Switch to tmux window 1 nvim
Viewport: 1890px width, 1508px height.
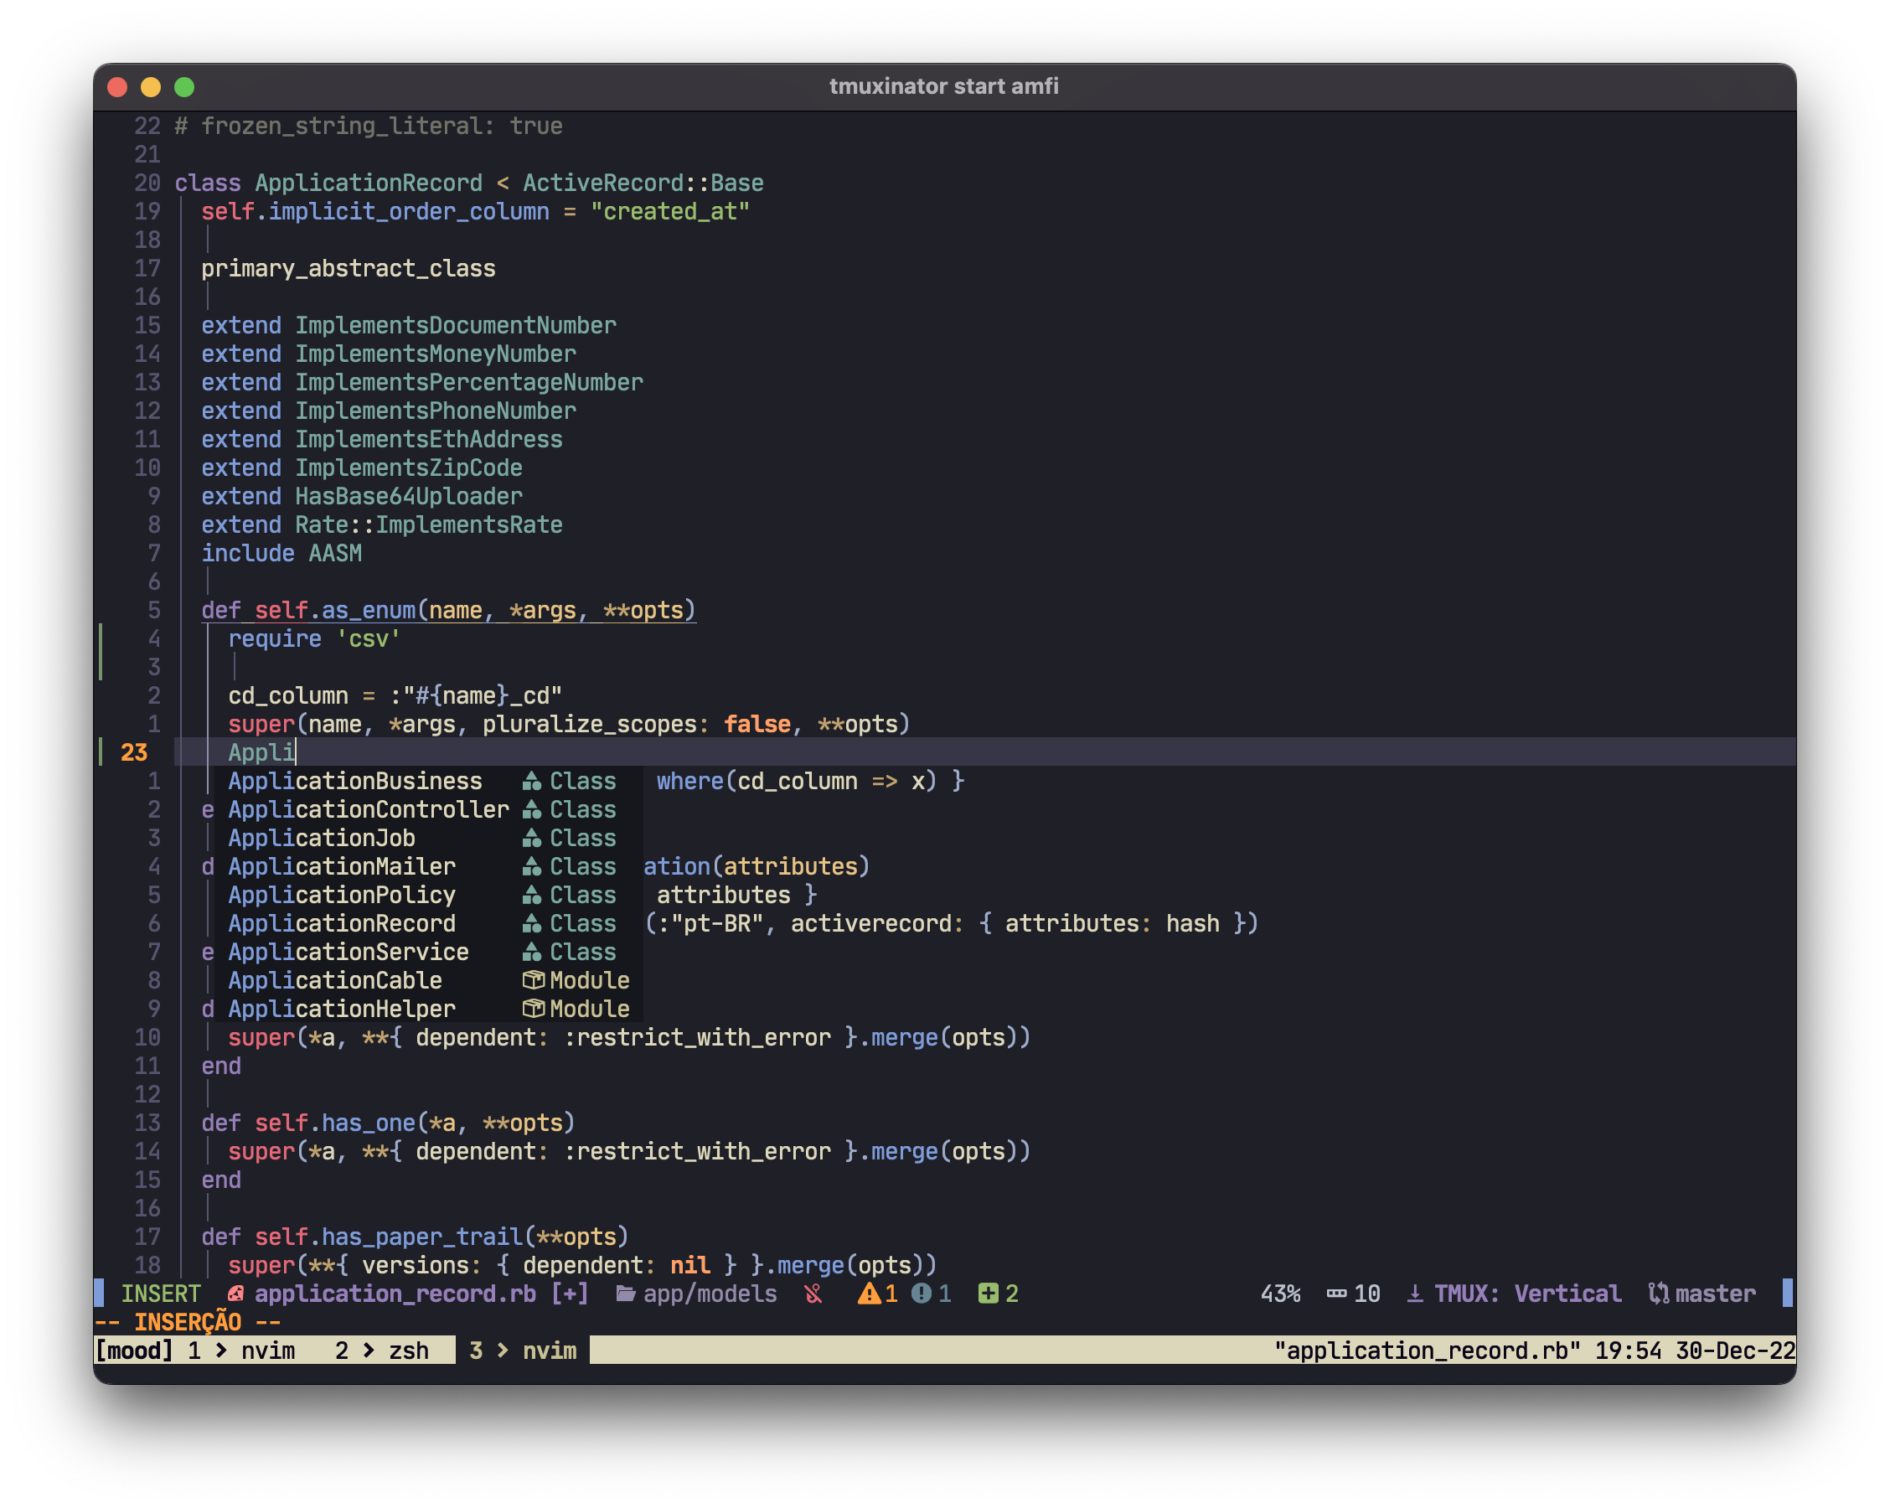pos(241,1351)
